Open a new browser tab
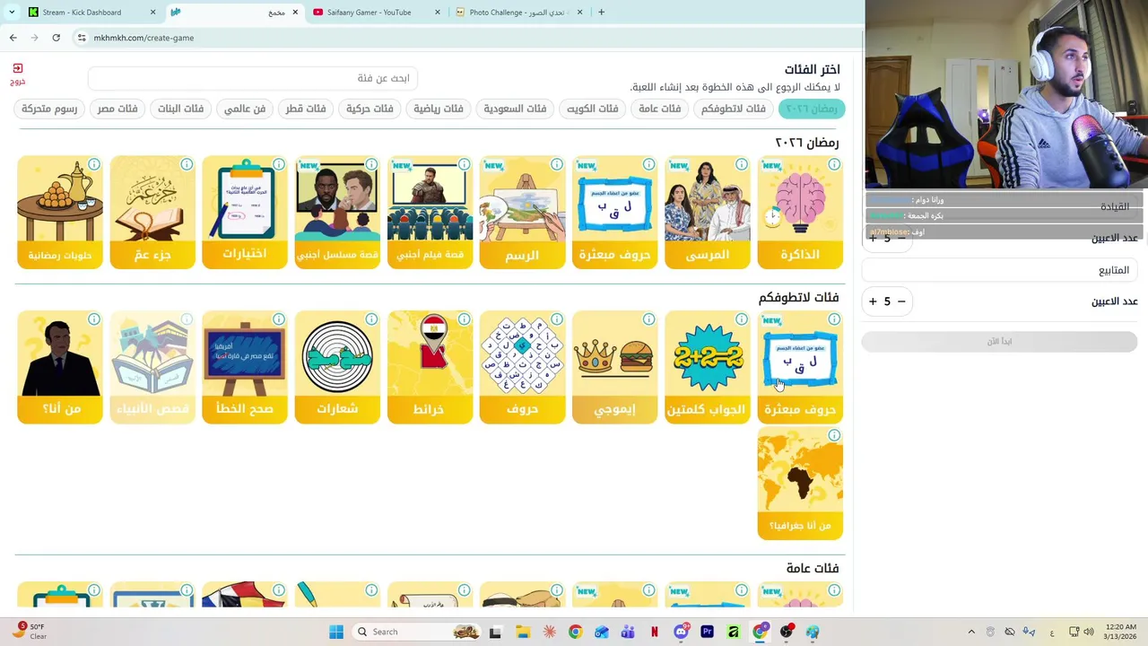 point(601,12)
